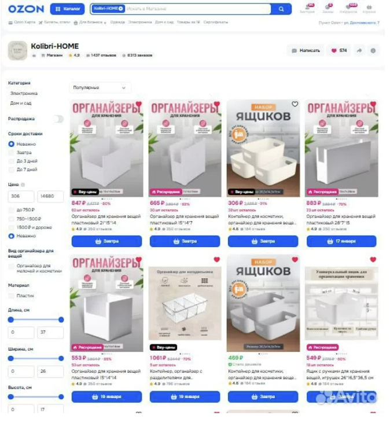Click the right handle of Длина slider
Screen dimensions: 390x423
click(x=61, y=319)
